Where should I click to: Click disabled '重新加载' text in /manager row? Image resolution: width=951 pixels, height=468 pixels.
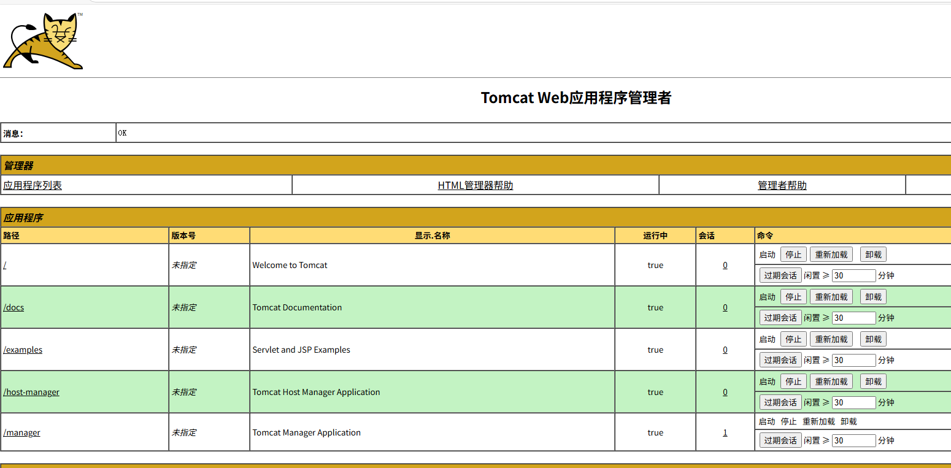click(818, 421)
